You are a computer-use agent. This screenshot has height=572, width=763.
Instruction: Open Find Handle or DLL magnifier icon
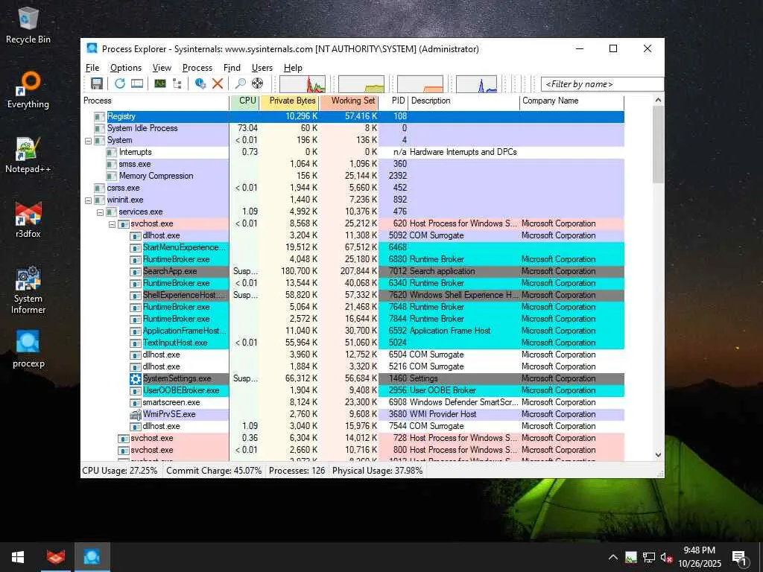point(241,83)
